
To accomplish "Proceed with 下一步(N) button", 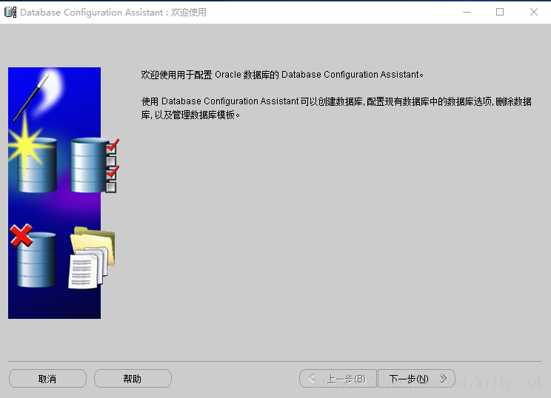I will click(416, 378).
